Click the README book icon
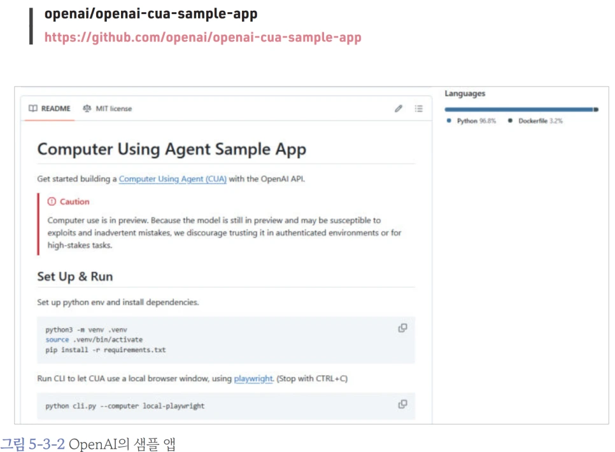Viewport: 615px width, 452px height. coord(33,109)
